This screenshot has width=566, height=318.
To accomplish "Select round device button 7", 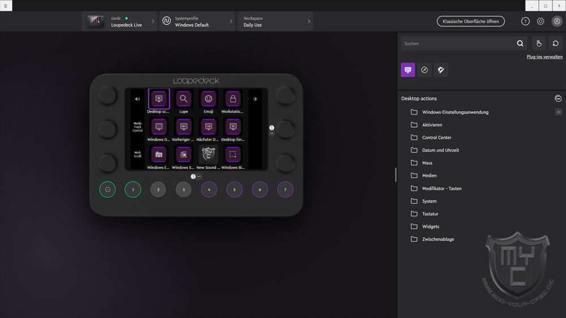I will (x=285, y=189).
